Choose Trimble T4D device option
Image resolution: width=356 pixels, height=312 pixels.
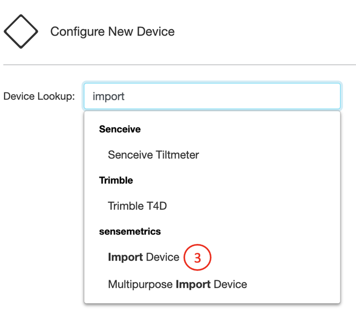coord(137,206)
